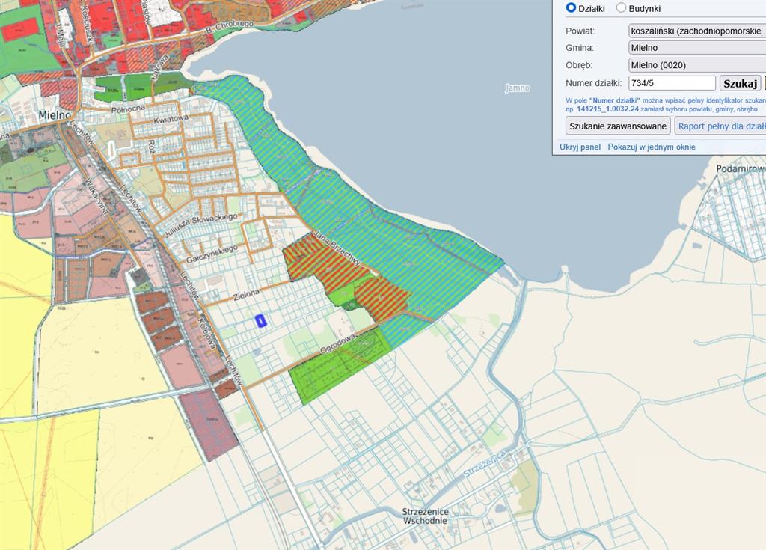Select the Budynki radio button
This screenshot has width=766, height=550.
(621, 8)
